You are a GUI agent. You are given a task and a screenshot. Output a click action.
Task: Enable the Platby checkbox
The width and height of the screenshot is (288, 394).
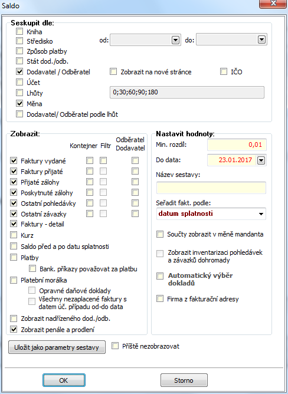point(14,257)
